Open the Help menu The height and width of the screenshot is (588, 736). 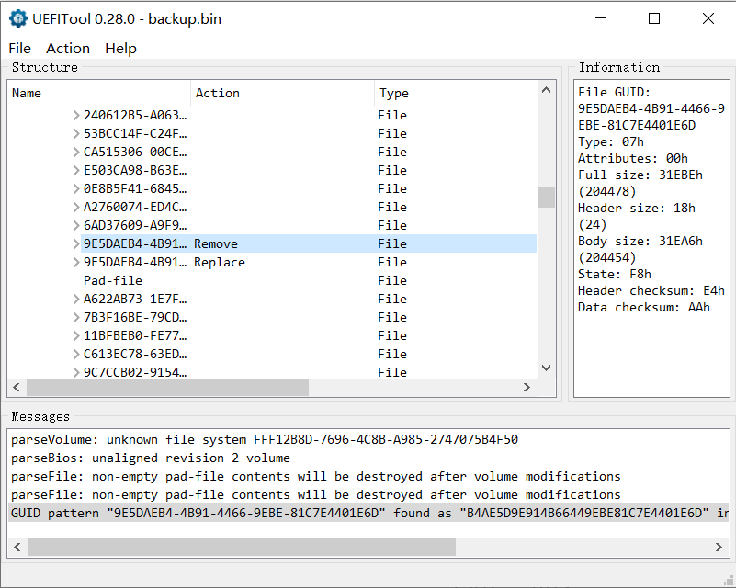[x=120, y=49]
